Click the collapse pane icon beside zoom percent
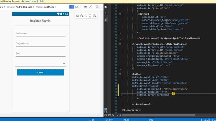Viewport: 216px width, 121px height. click(x=106, y=115)
